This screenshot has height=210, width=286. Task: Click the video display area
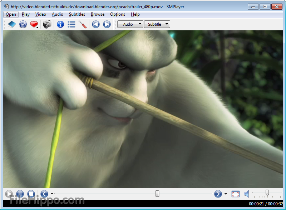click(143, 109)
